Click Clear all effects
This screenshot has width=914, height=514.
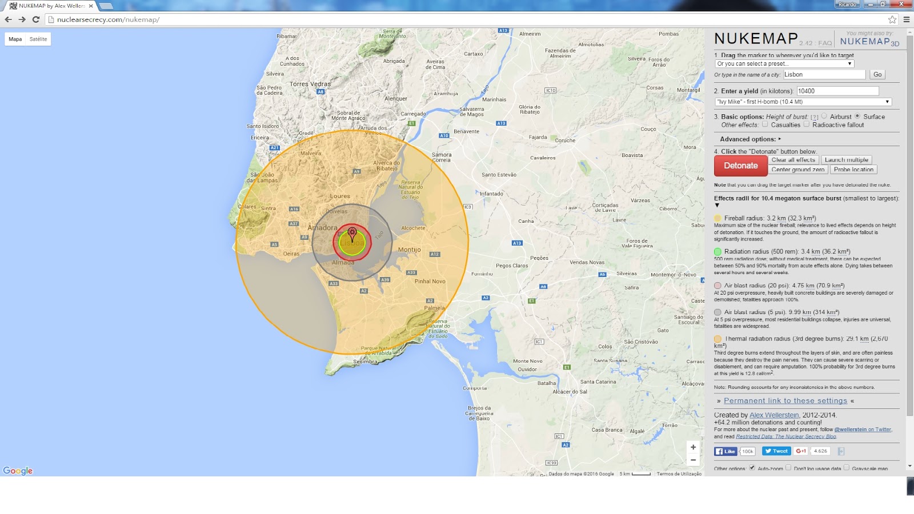pyautogui.click(x=793, y=160)
